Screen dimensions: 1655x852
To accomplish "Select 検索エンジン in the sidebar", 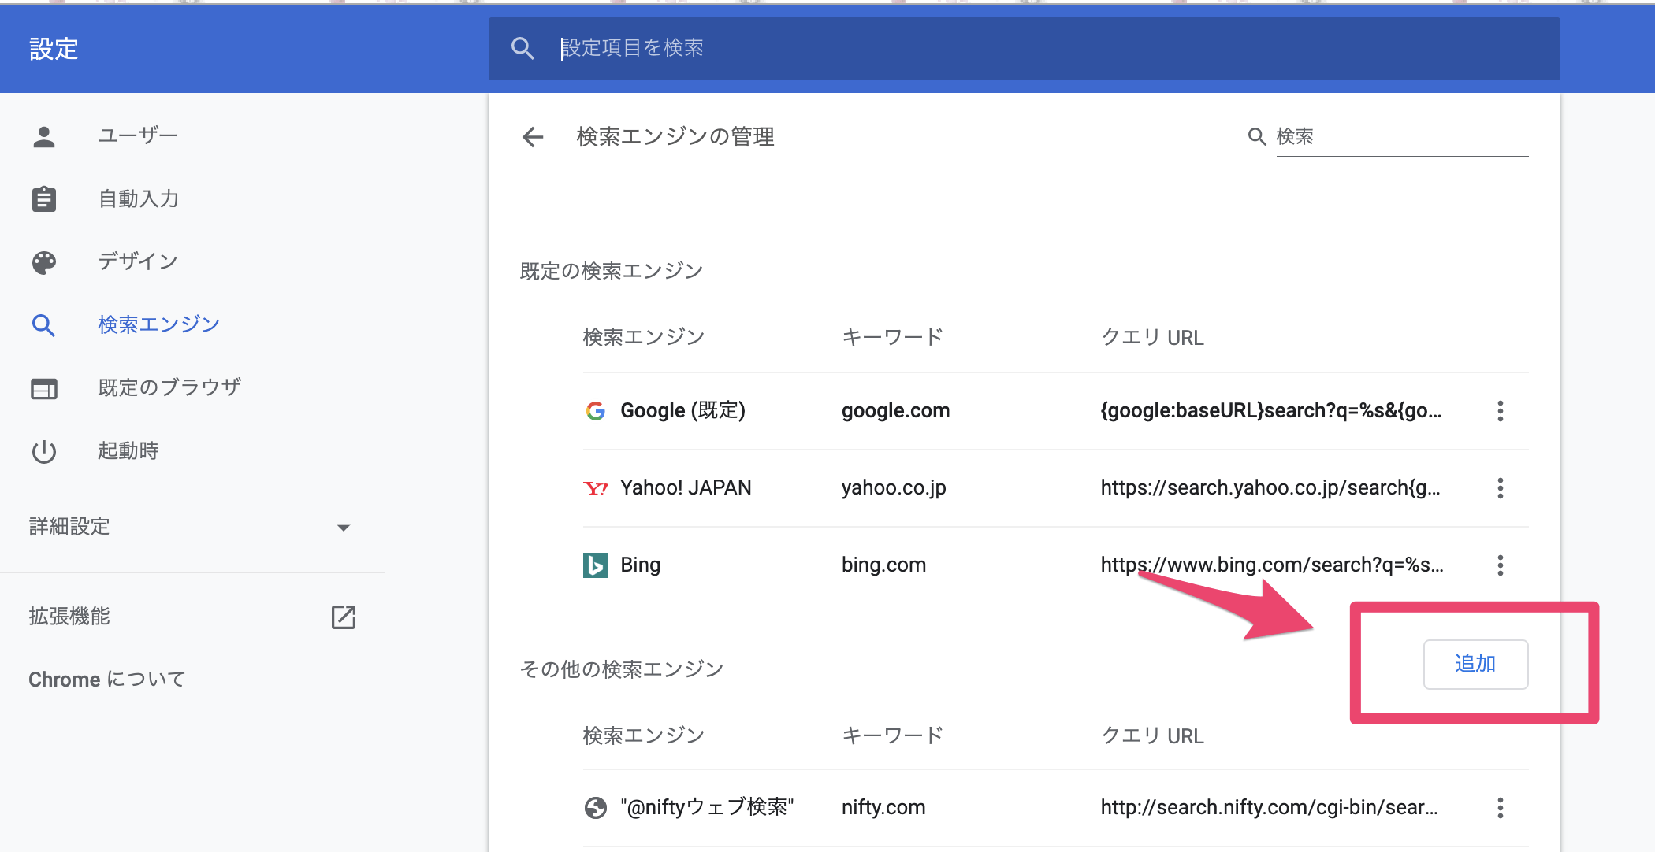I will (x=158, y=324).
